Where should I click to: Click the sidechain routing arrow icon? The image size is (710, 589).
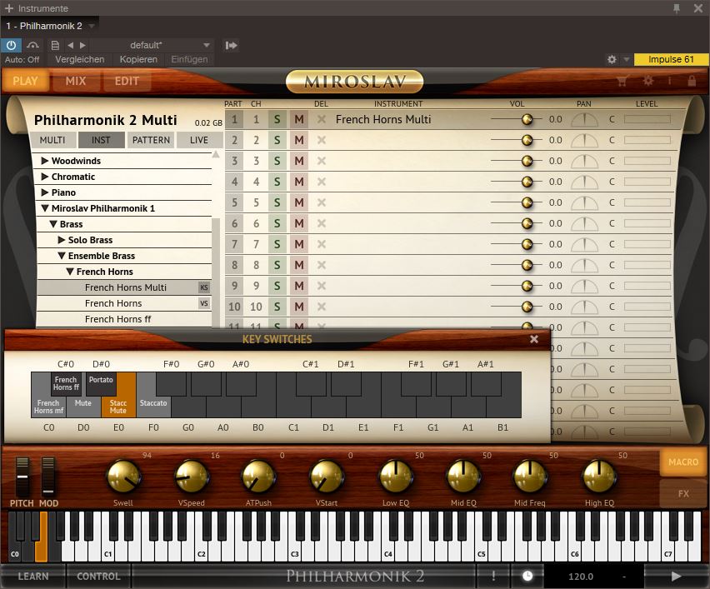[x=231, y=45]
